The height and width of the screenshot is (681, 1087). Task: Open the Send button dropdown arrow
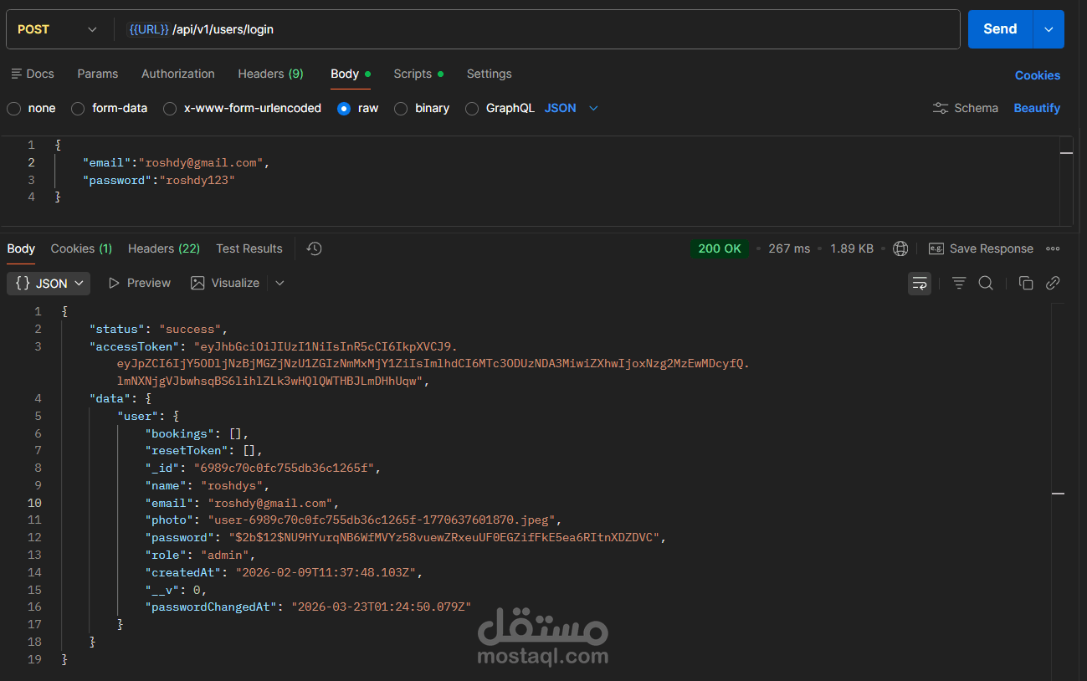tap(1049, 29)
